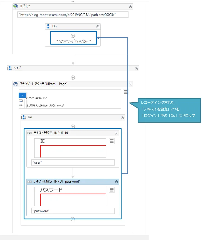Collapse the ログイン activity
This screenshot has width=205, height=240.
tap(130, 6)
